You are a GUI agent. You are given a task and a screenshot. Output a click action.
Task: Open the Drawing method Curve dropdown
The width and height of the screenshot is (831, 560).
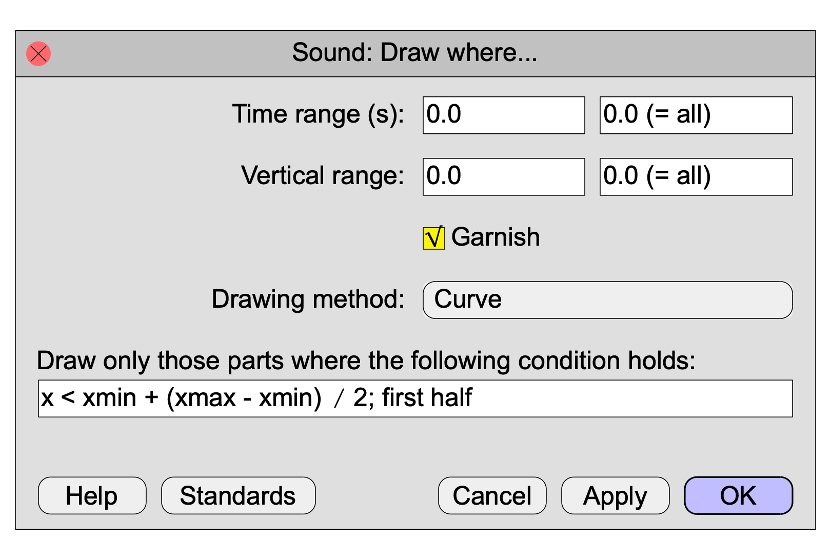tap(607, 300)
